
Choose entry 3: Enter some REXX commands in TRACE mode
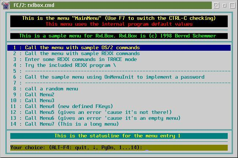pos(119,60)
